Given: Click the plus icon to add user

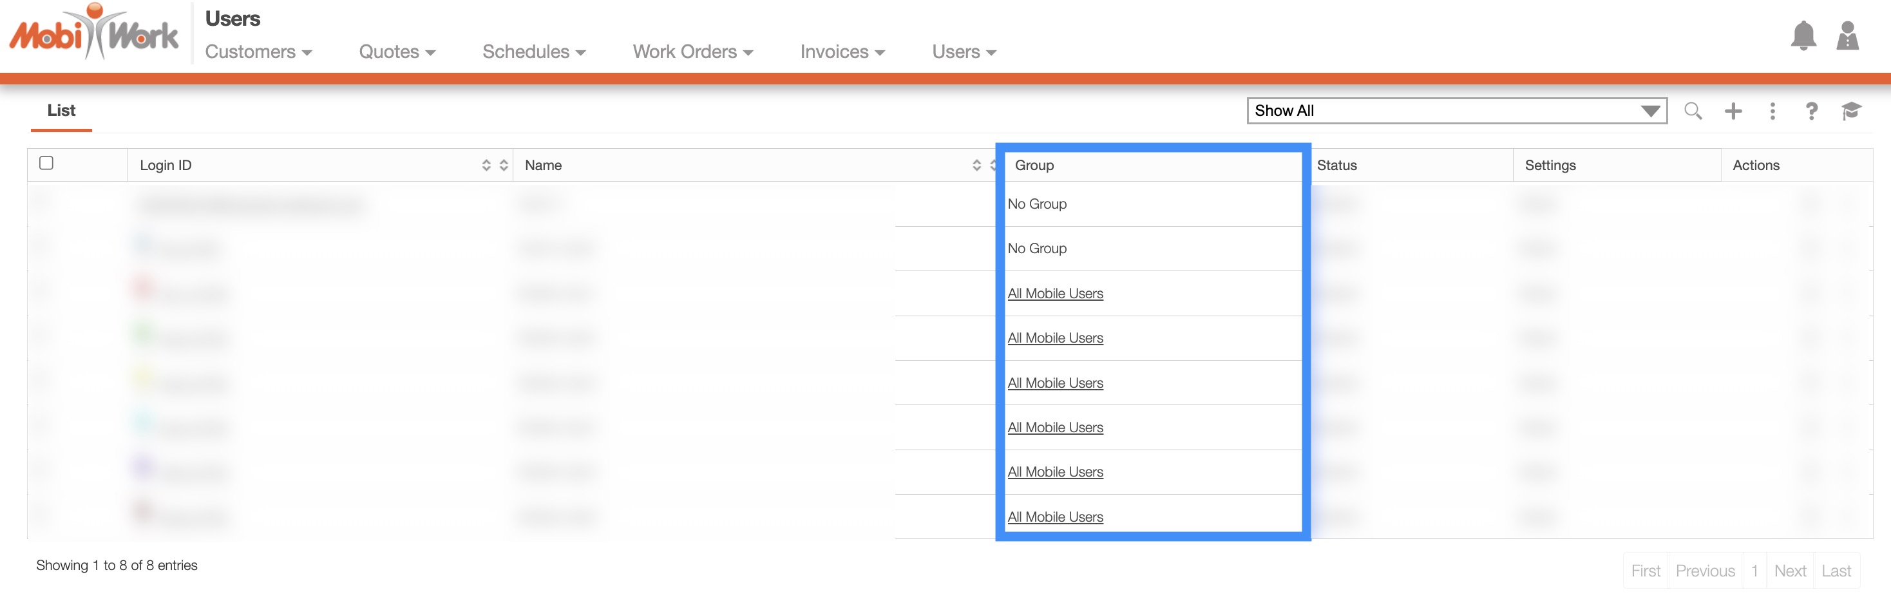Looking at the screenshot, I should (1733, 111).
